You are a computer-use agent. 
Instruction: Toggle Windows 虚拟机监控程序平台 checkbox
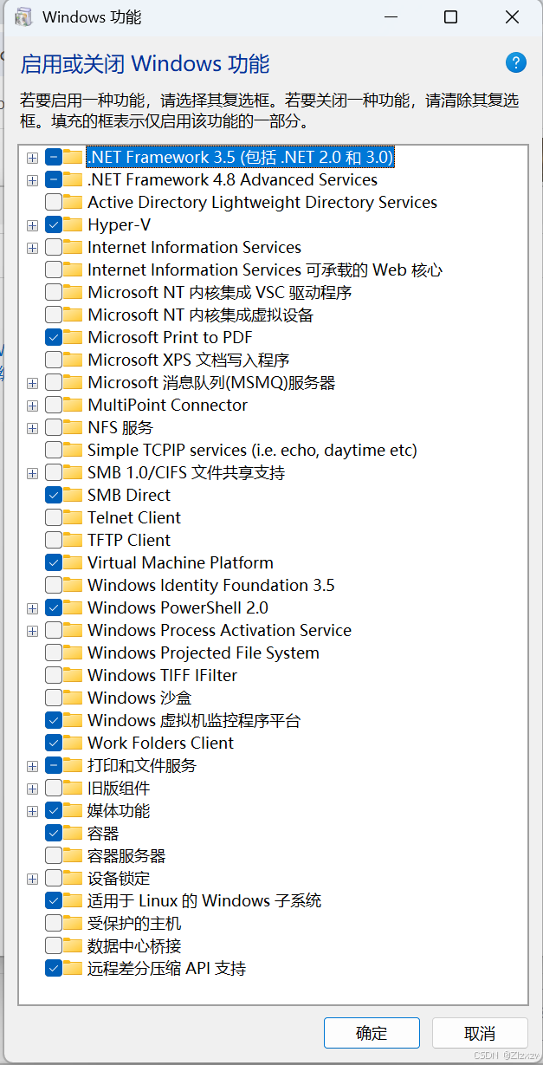53,720
